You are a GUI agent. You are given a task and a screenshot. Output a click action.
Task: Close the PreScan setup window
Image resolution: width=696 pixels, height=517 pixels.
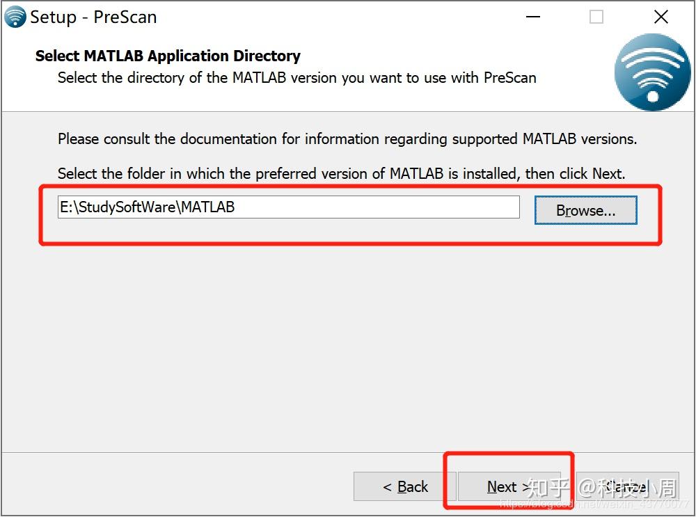661,17
